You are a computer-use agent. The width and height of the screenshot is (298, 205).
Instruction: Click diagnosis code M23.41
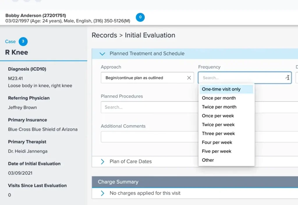point(15,78)
